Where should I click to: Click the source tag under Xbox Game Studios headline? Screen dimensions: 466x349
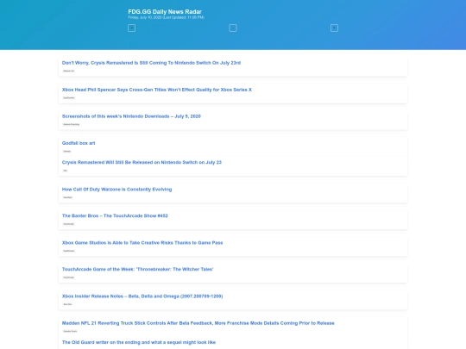point(69,251)
